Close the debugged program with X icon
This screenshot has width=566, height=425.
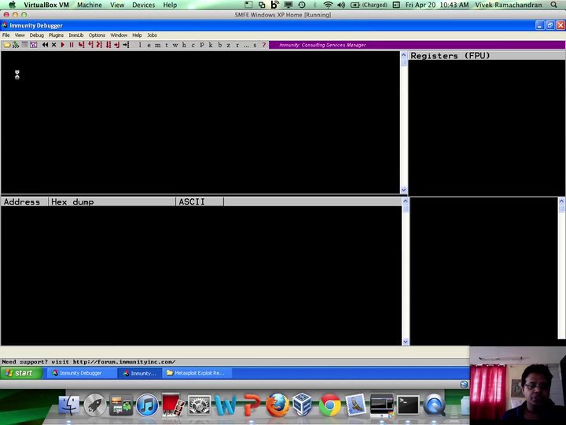tap(53, 45)
